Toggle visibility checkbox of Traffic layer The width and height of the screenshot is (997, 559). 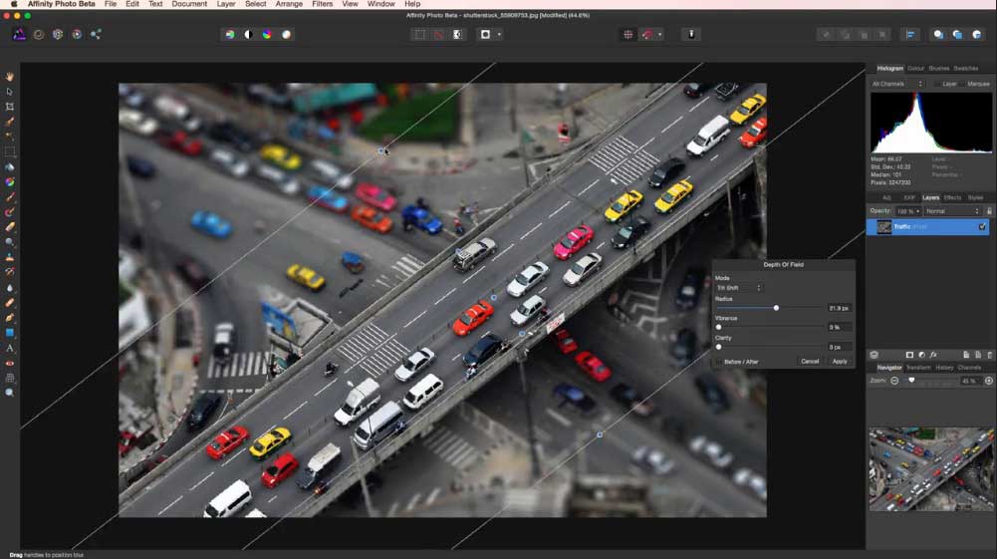[x=982, y=227]
